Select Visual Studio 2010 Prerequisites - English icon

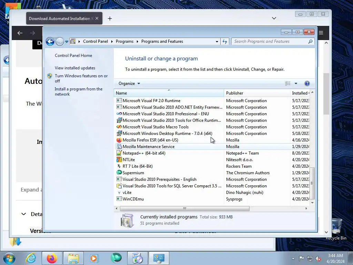pyautogui.click(x=119, y=179)
